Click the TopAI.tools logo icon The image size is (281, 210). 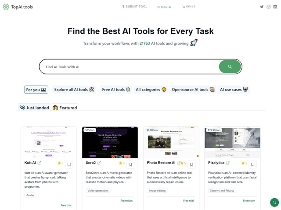click(x=6, y=7)
